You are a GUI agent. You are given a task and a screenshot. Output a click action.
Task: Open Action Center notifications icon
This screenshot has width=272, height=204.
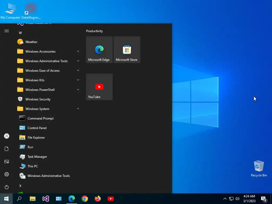pyautogui.click(x=264, y=199)
